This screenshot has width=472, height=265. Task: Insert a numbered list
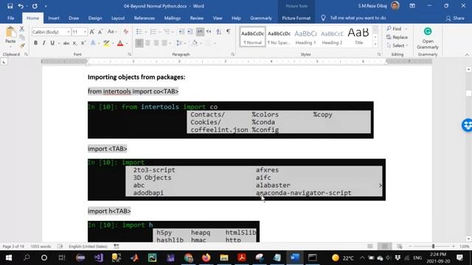153,32
